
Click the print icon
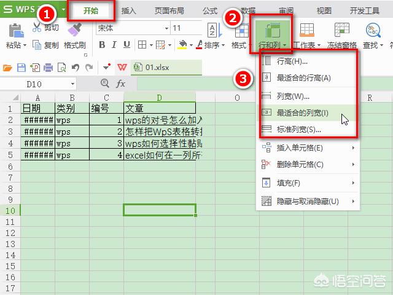pyautogui.click(x=48, y=68)
